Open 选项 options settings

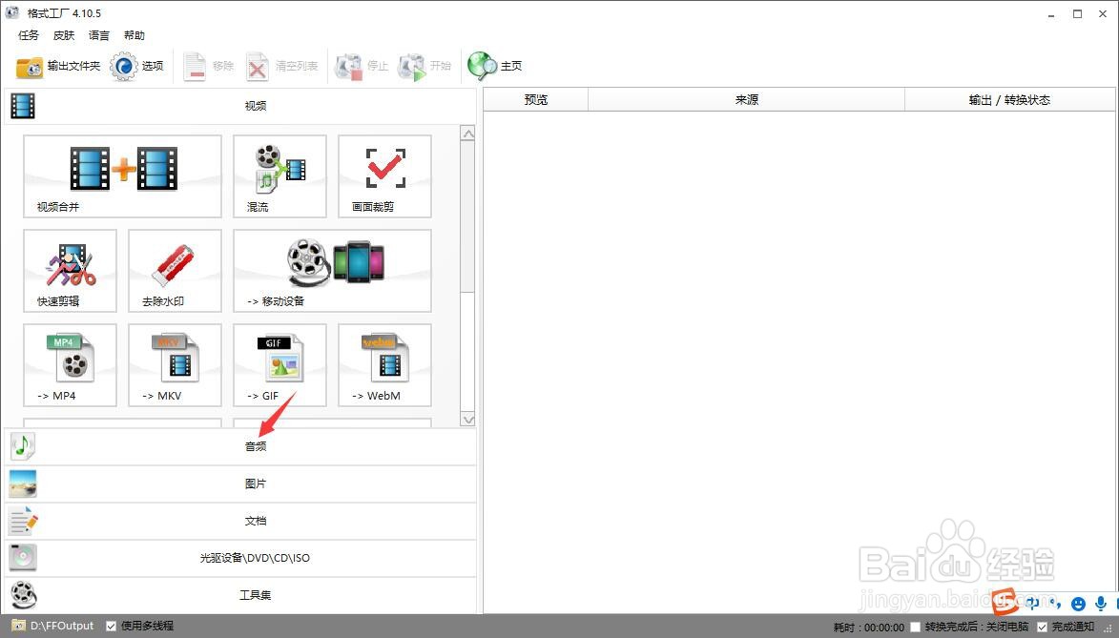click(x=137, y=67)
